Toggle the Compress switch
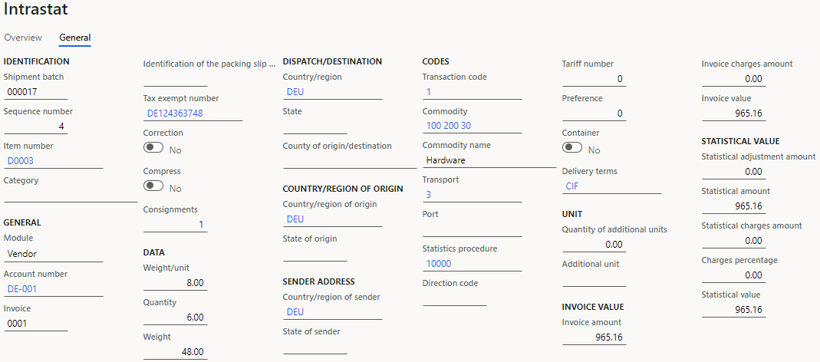The image size is (820, 362). click(x=153, y=186)
